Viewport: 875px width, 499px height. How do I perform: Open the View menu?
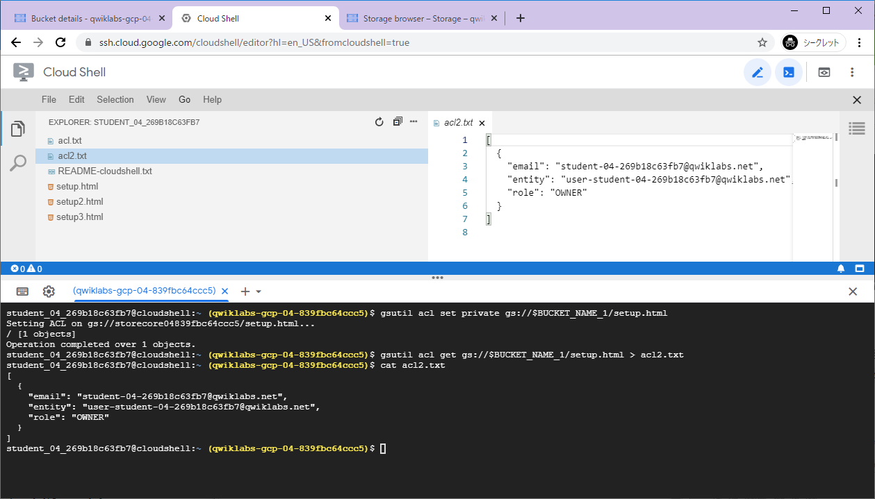(156, 99)
